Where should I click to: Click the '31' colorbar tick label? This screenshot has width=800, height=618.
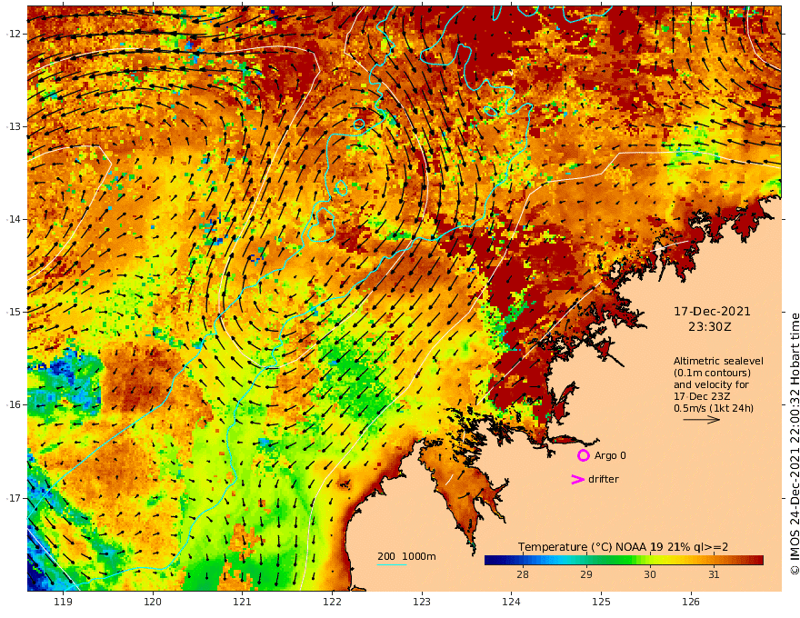pos(714,574)
